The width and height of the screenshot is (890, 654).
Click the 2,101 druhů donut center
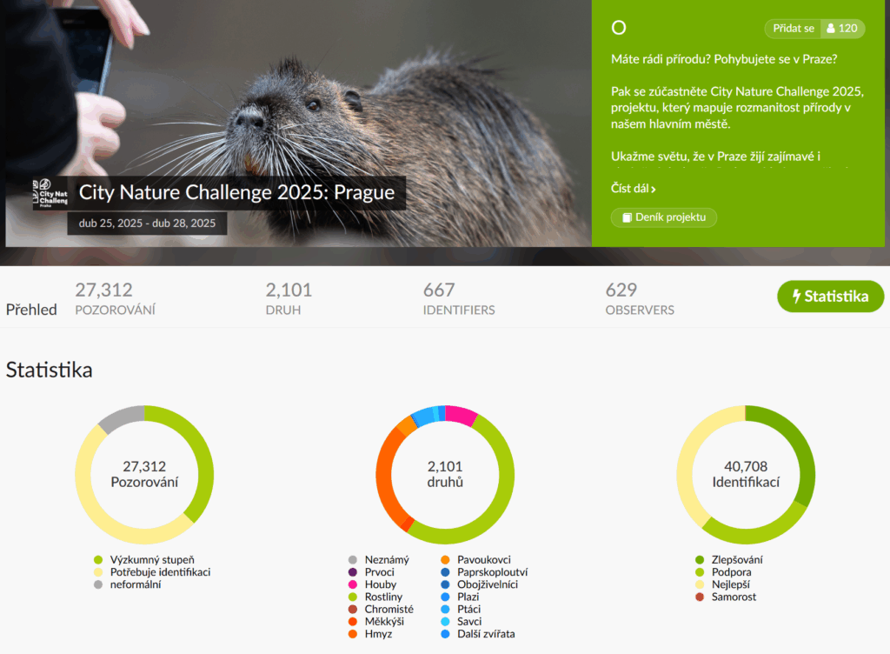click(x=445, y=474)
